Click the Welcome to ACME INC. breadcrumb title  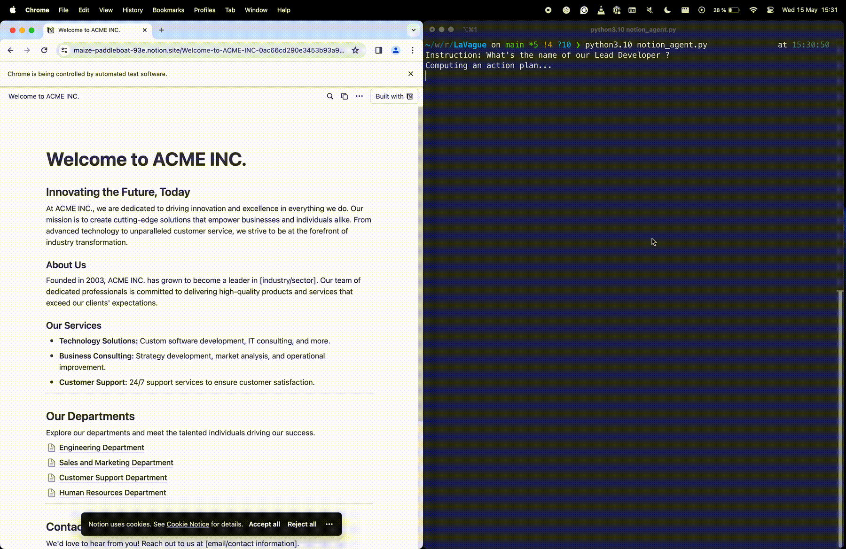point(44,96)
